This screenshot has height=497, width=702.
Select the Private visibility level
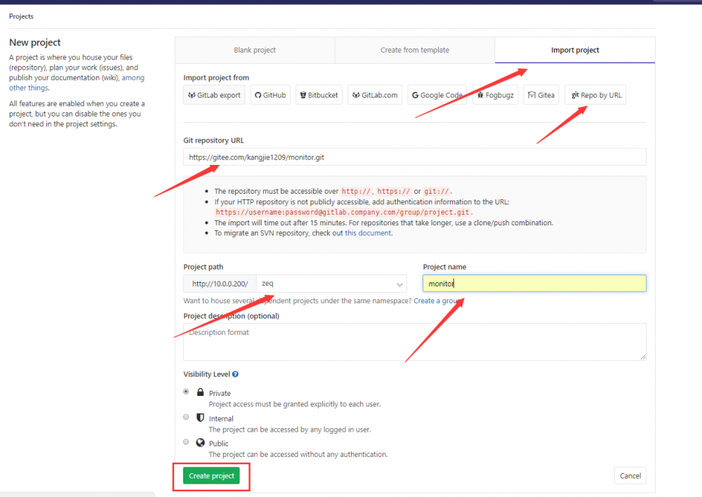click(185, 392)
